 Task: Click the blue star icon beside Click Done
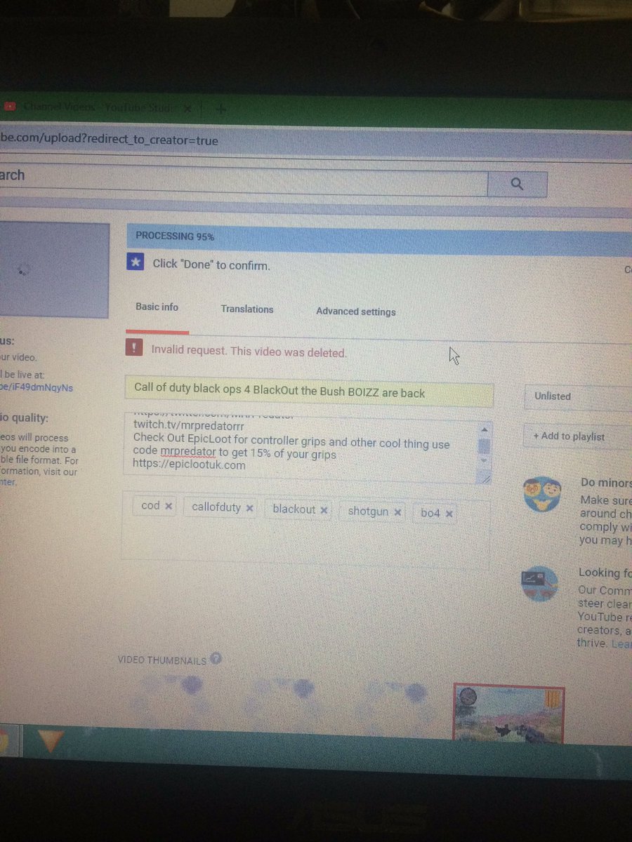point(136,263)
